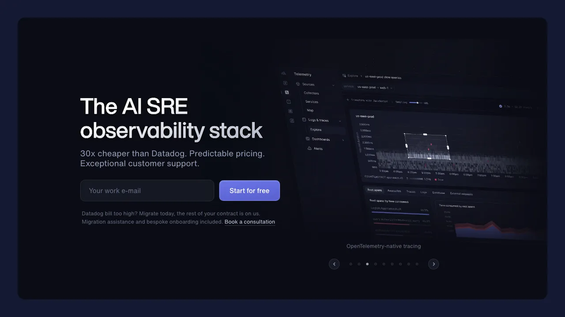Select the fourth carousel dot
This screenshot has height=317, width=565.
click(376, 264)
